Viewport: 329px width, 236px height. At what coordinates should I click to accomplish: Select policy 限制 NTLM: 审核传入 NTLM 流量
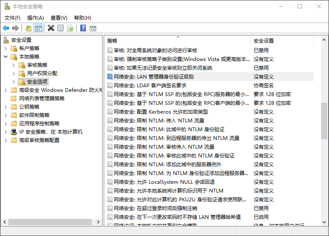click(x=164, y=147)
